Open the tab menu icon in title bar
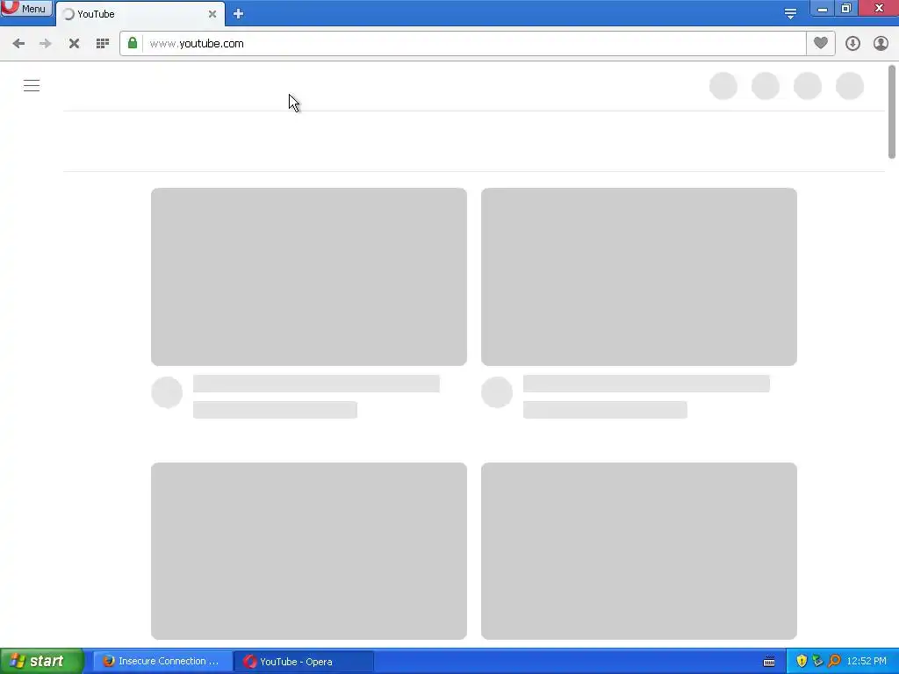The image size is (899, 674). [790, 13]
